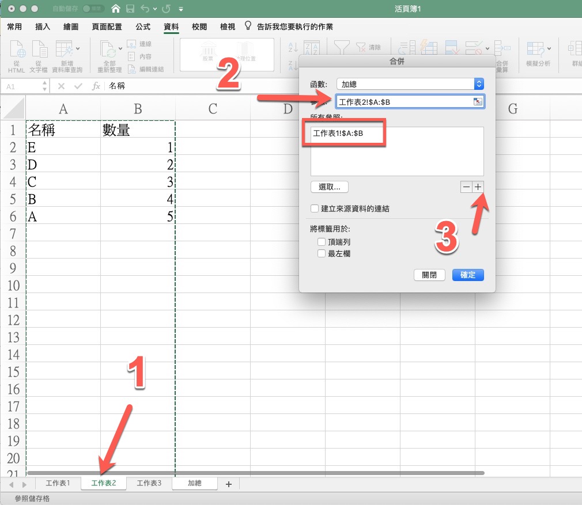Click the Flash Fill icon

[x=429, y=47]
